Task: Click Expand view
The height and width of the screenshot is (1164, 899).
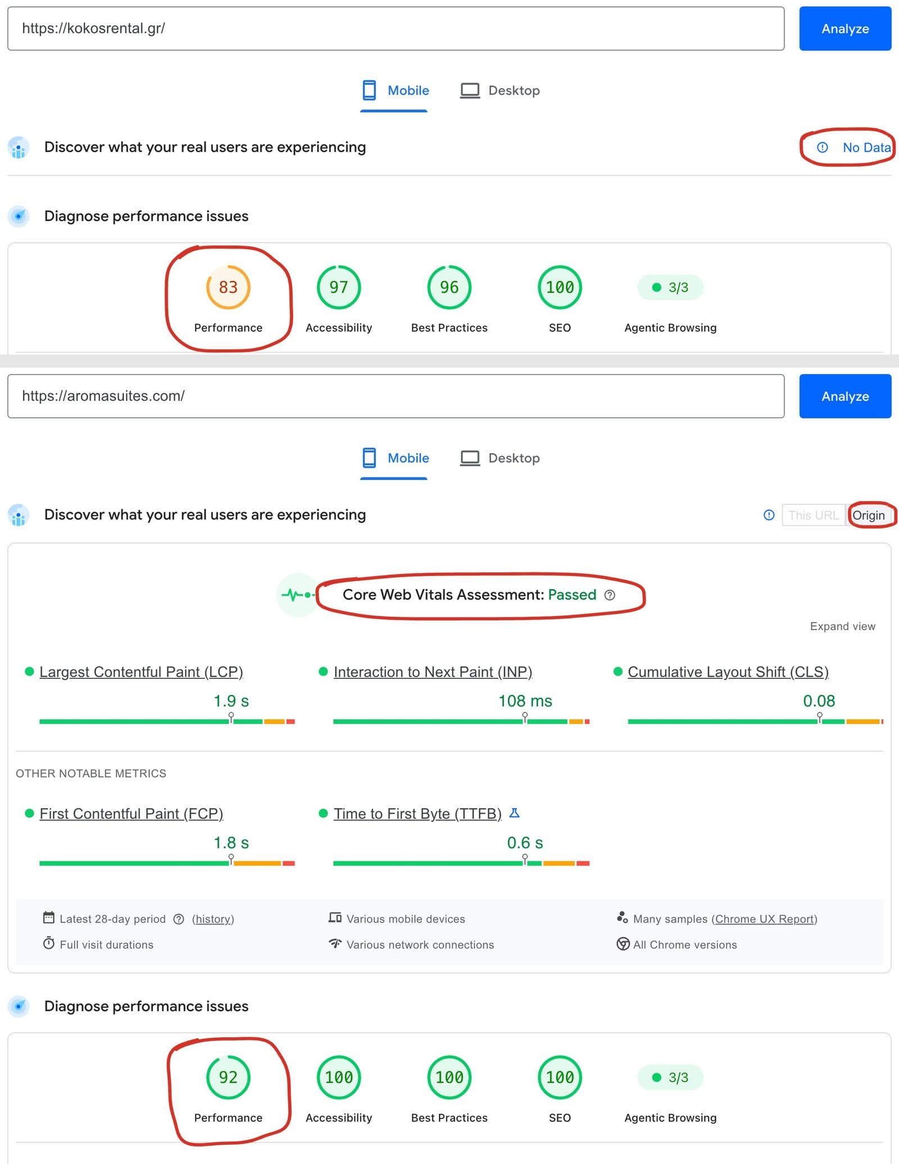Action: (x=842, y=626)
